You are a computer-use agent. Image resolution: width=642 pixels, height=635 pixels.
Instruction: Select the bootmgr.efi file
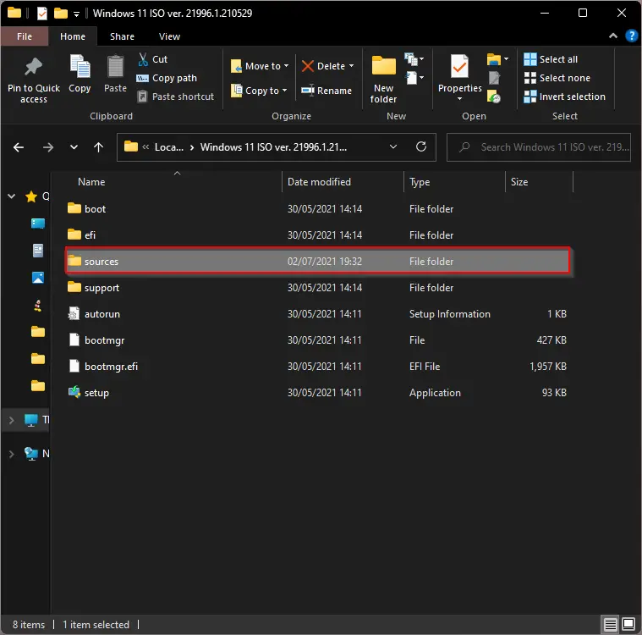tap(318, 367)
